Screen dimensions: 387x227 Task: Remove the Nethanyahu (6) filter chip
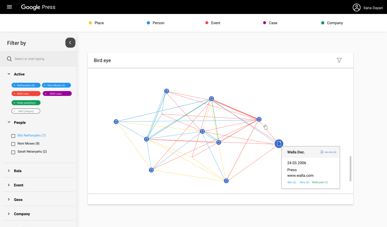[15, 85]
